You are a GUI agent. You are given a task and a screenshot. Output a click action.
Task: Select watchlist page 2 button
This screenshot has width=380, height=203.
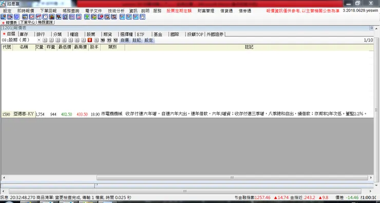[51, 40]
